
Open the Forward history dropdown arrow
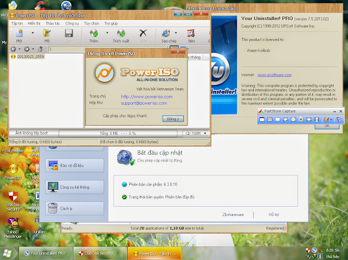click(x=33, y=49)
